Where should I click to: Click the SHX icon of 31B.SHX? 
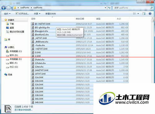tap(33, 81)
